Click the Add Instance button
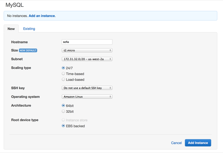Image resolution: width=223 pixels, height=153 pixels. [x=198, y=143]
